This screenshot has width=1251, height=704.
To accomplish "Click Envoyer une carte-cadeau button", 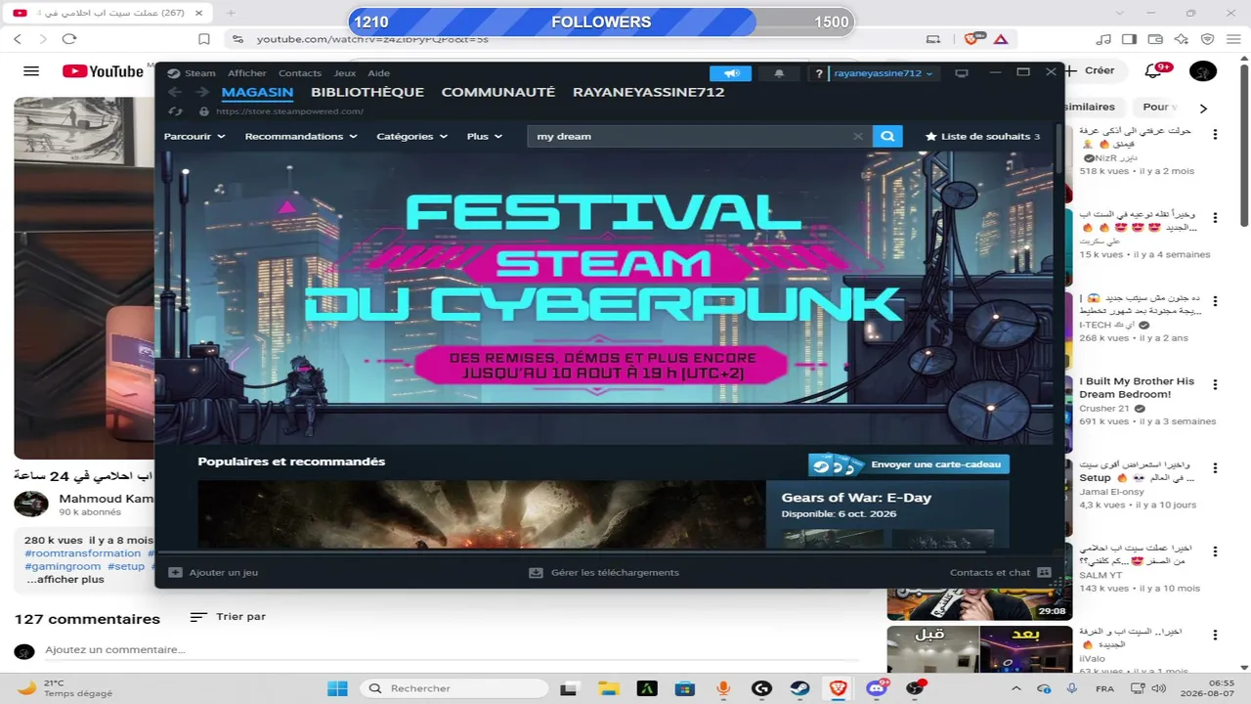I will click(x=909, y=464).
